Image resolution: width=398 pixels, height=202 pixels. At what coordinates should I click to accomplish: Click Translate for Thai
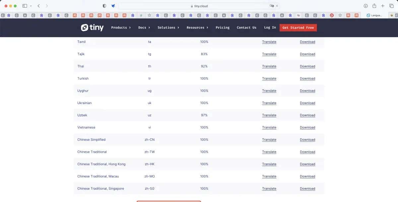[x=269, y=66]
